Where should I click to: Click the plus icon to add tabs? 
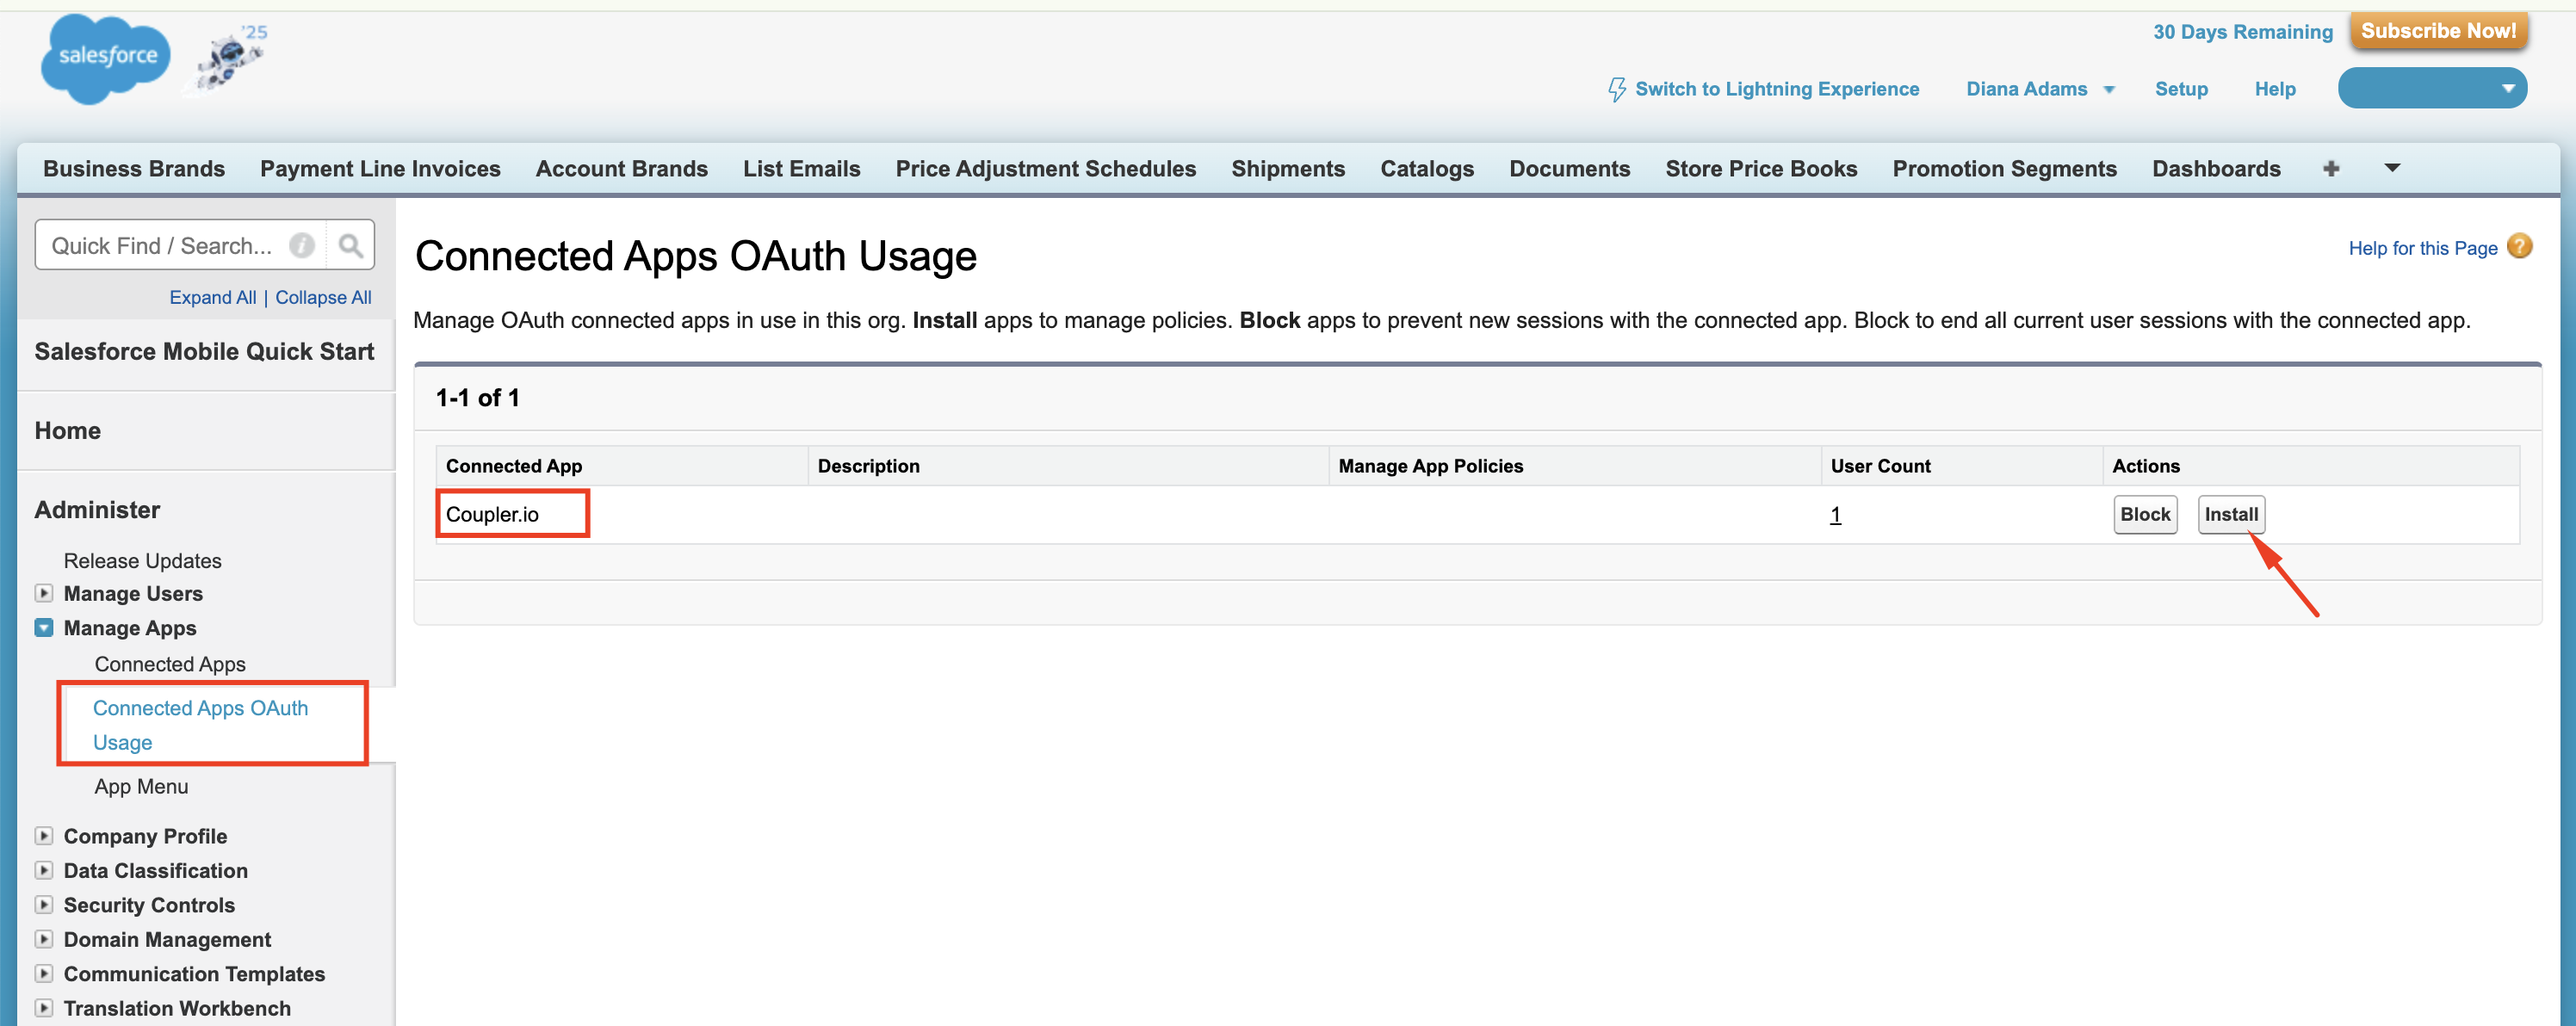coord(2331,168)
